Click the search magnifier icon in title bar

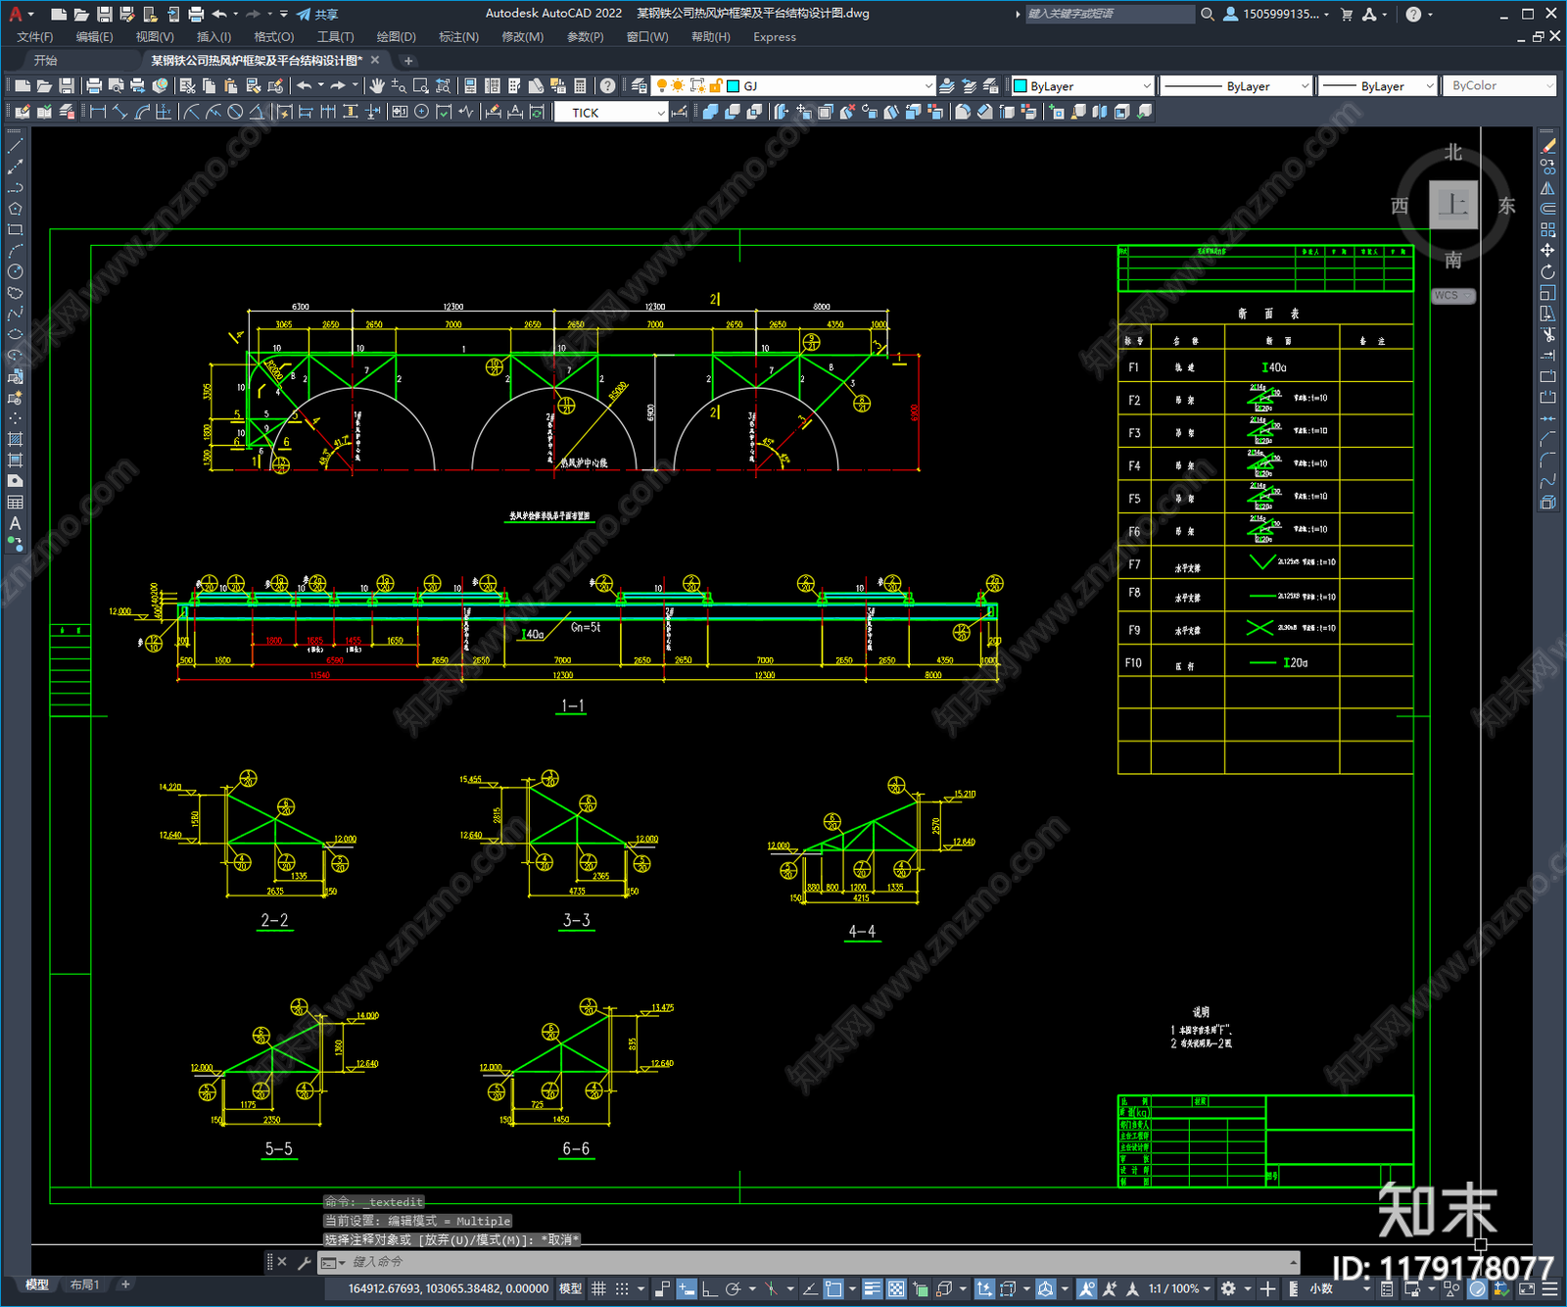(x=1208, y=14)
